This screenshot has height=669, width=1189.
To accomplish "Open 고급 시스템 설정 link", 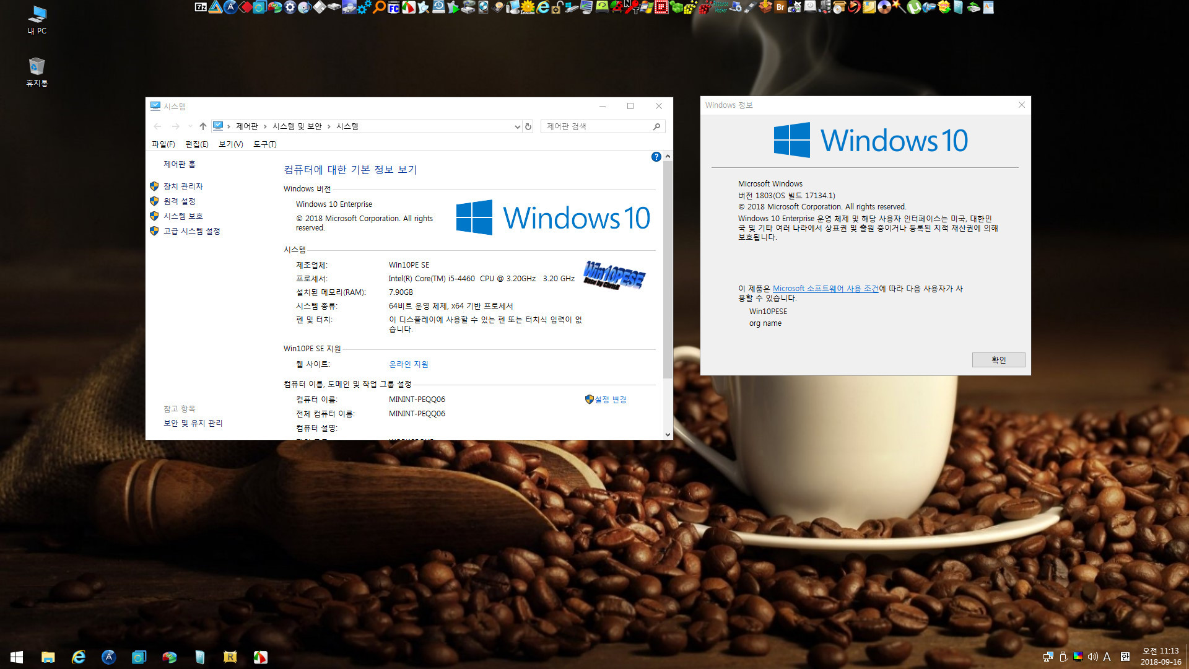I will (192, 231).
